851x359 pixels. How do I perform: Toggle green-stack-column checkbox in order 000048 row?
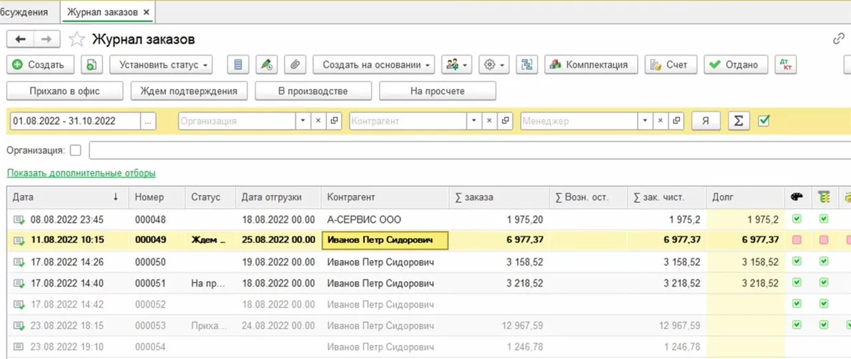pyautogui.click(x=824, y=219)
